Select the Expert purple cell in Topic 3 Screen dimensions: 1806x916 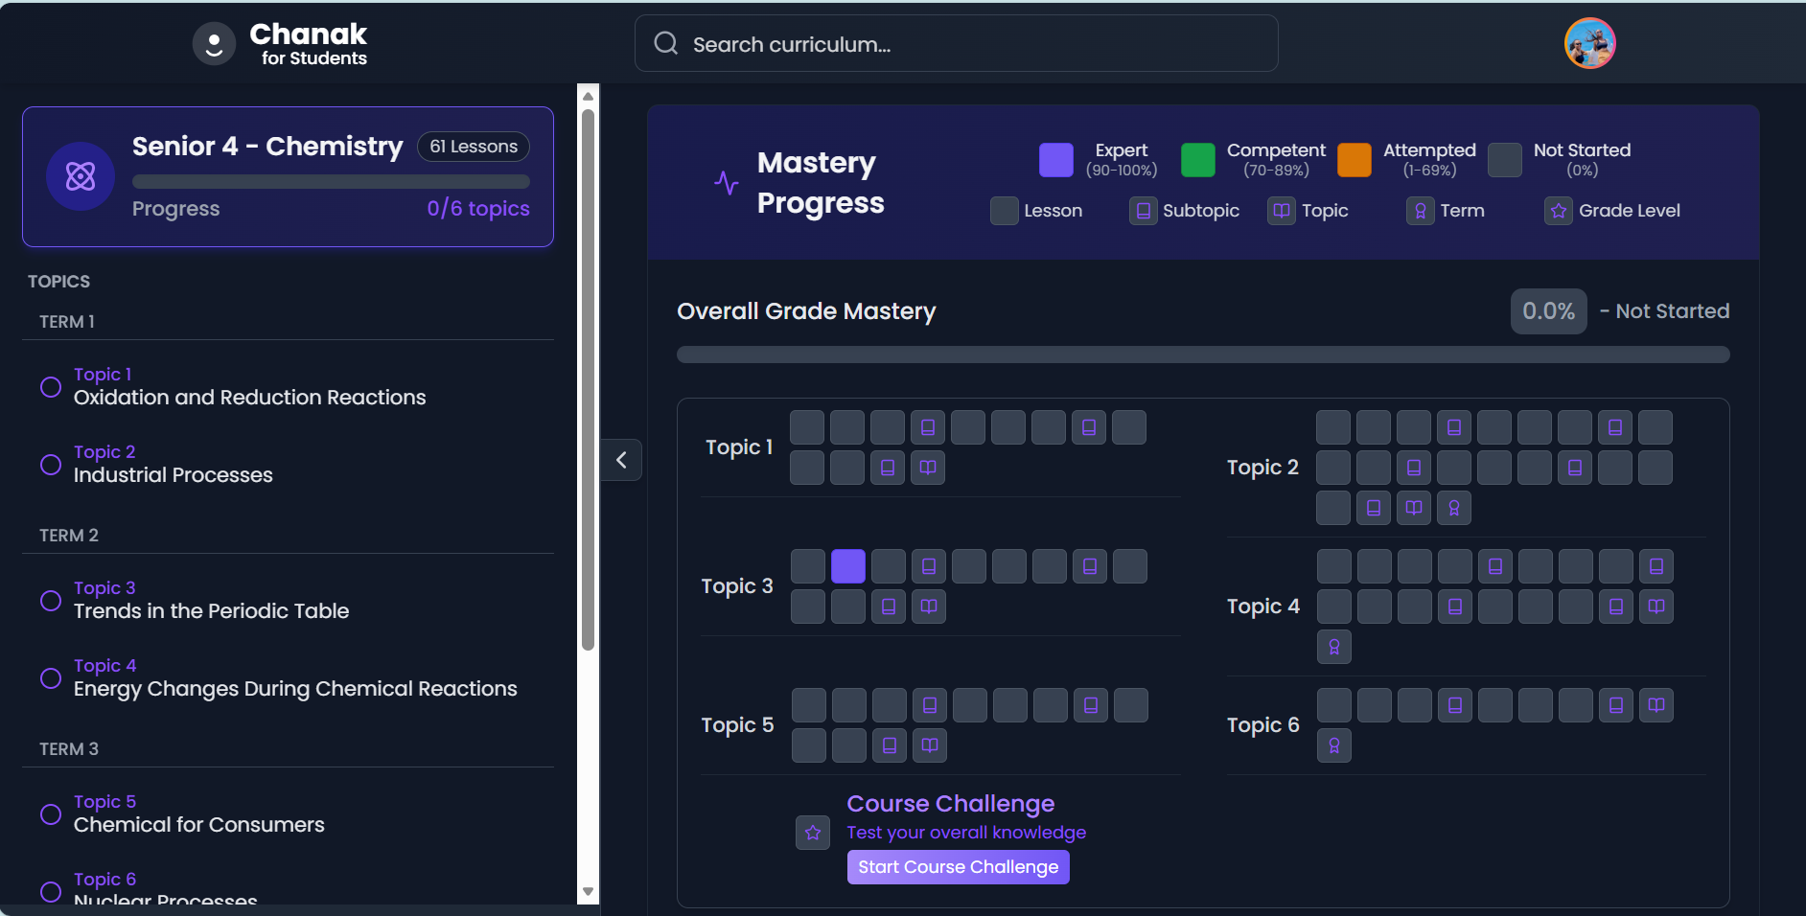coord(847,566)
